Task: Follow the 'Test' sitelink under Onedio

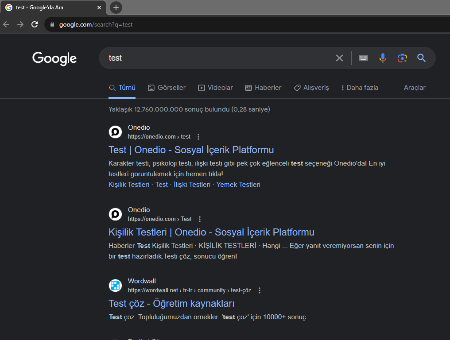Action: coord(162,185)
